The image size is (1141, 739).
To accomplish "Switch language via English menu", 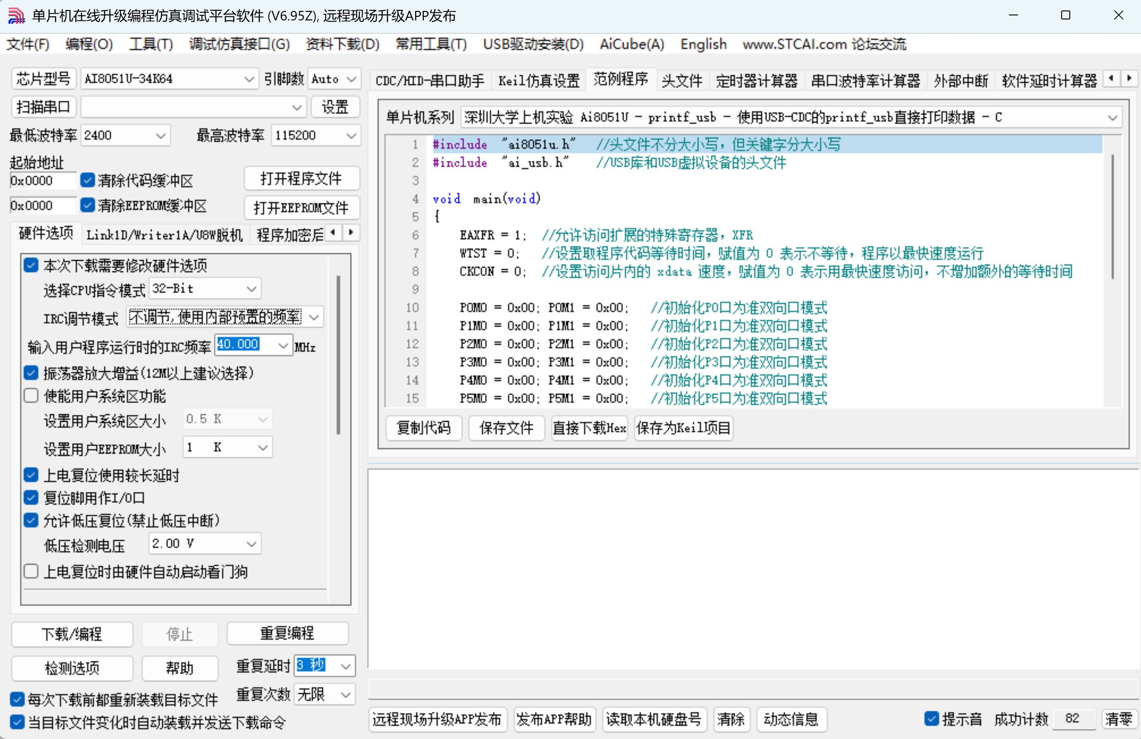I will tap(703, 44).
